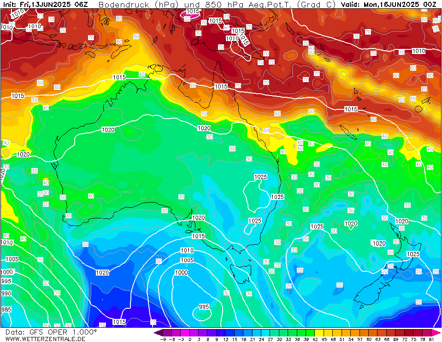Click the legend value 21
Viewport: 442px width, 342px height.
(253, 339)
